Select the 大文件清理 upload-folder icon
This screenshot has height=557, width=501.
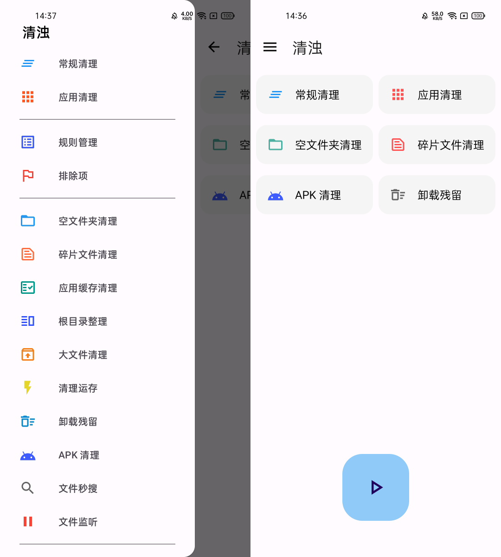click(28, 355)
